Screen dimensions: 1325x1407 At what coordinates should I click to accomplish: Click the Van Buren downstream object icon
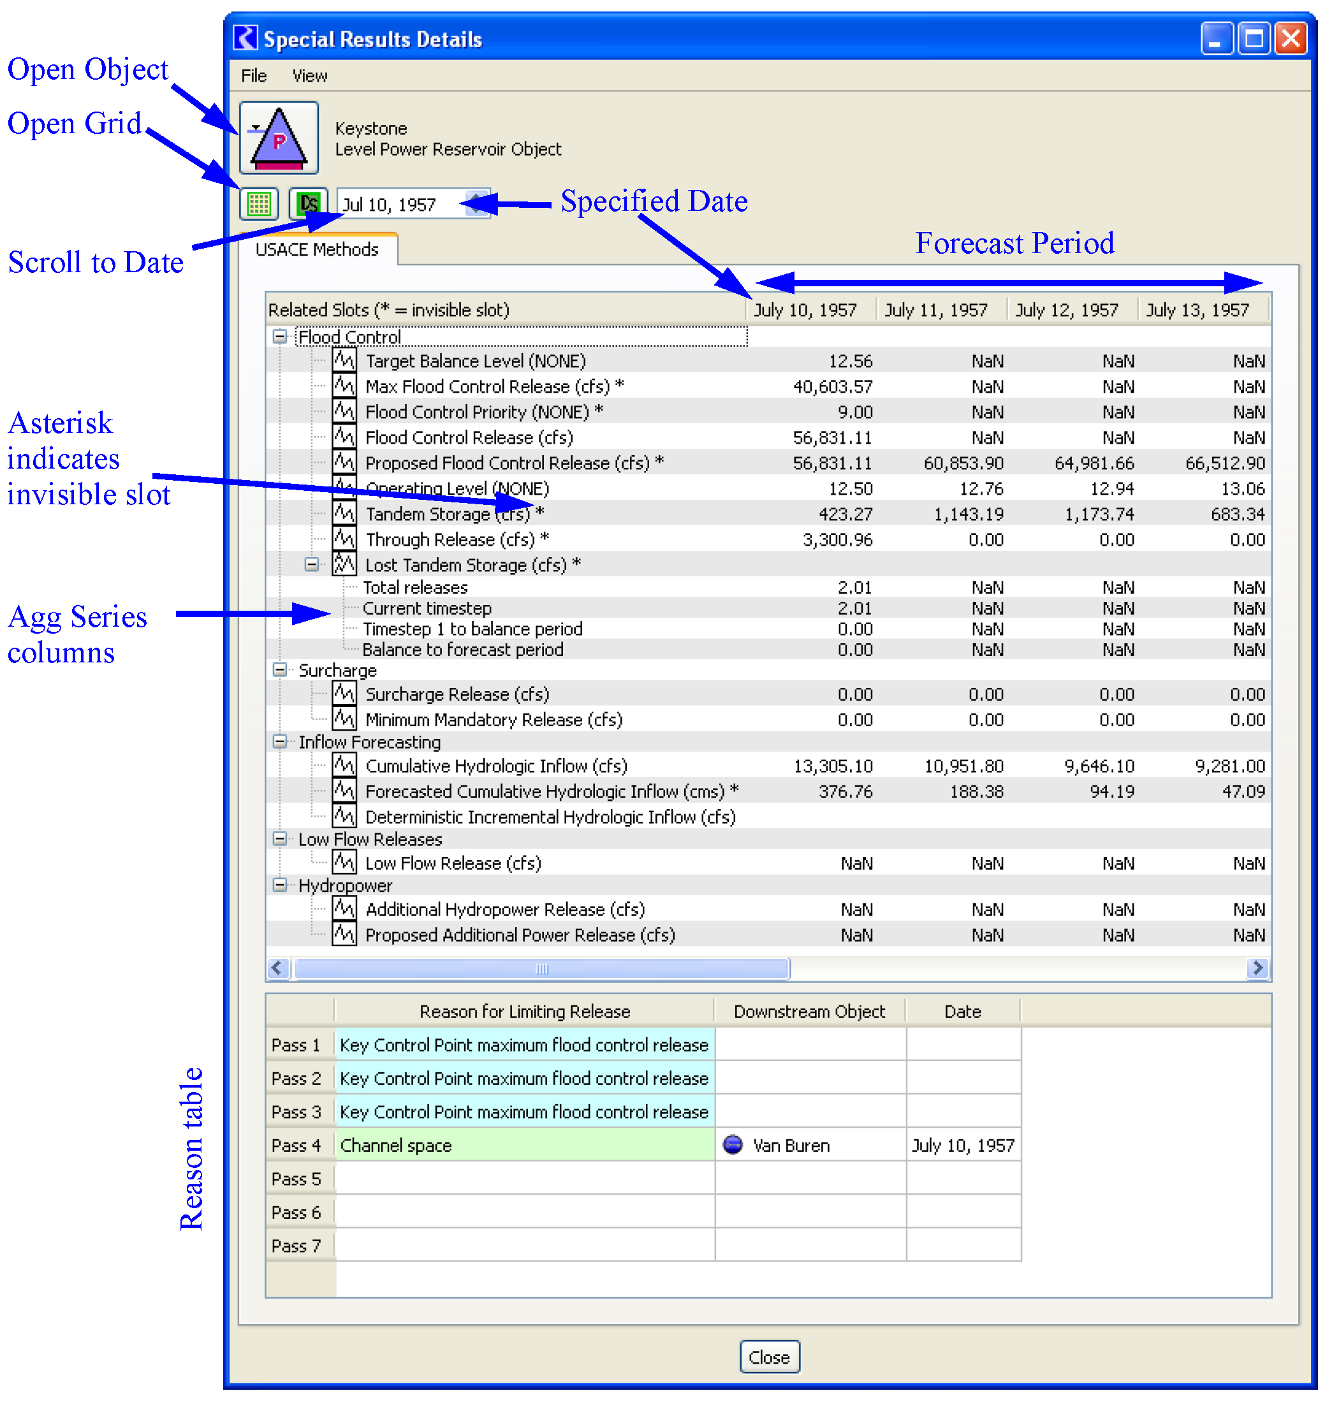coord(733,1145)
